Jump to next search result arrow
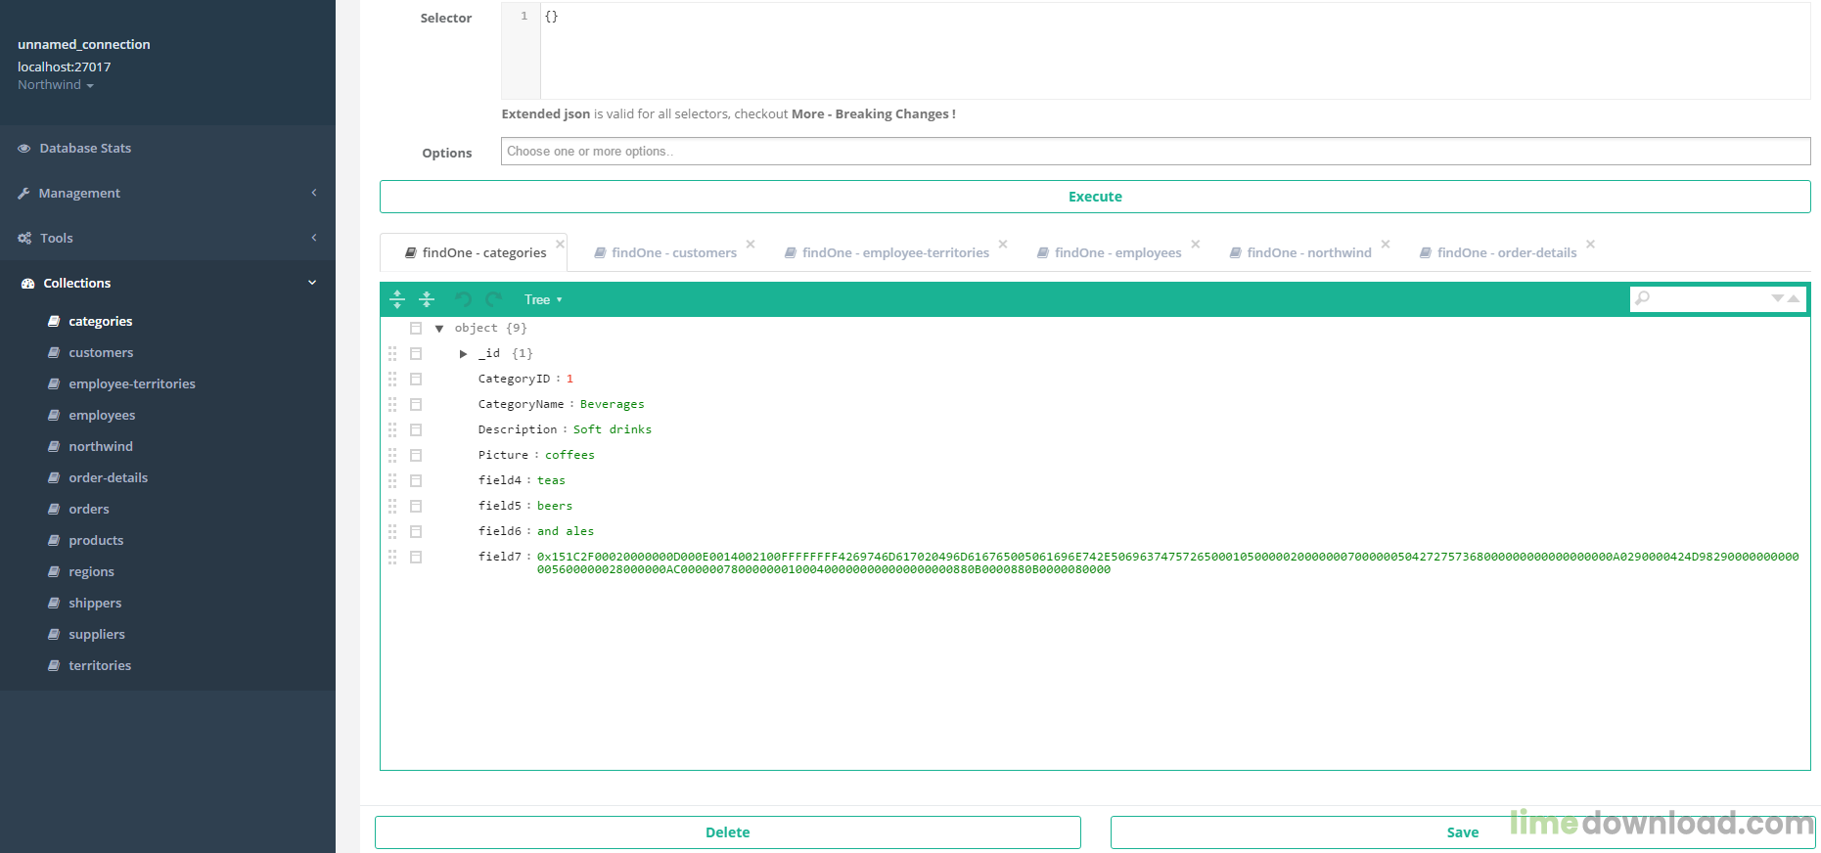This screenshot has height=853, width=1821. (x=1777, y=298)
